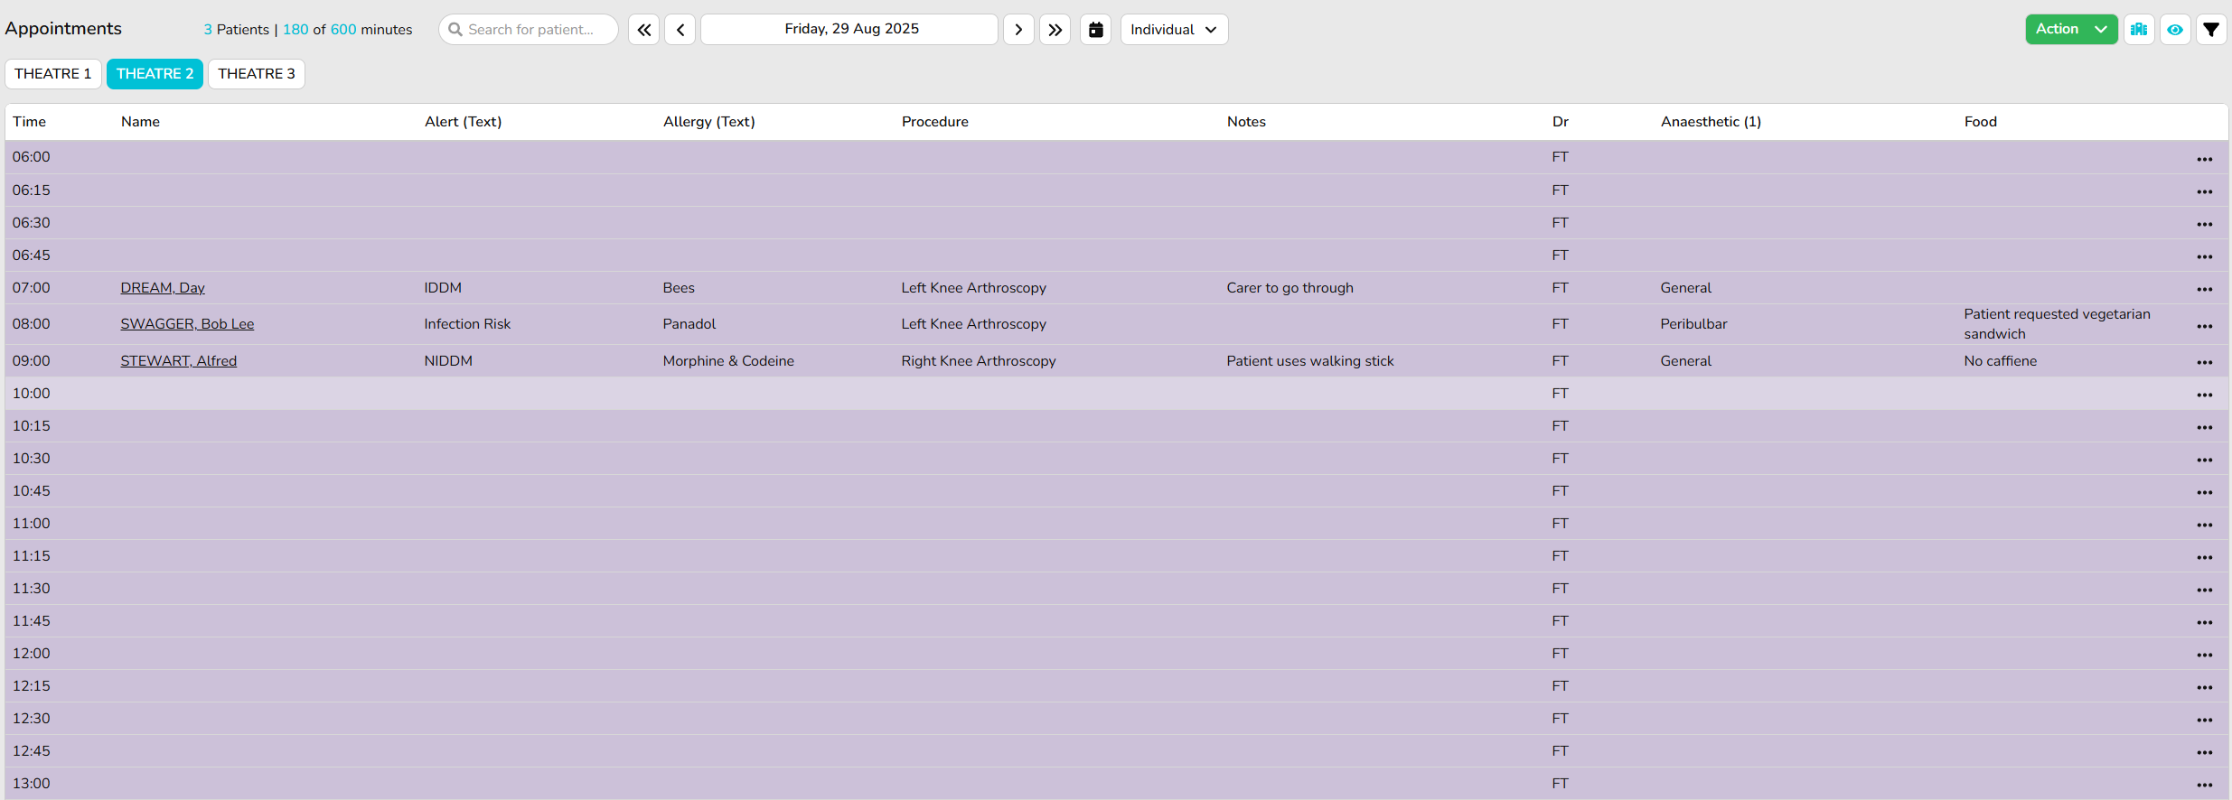This screenshot has width=2232, height=800.
Task: Advance to next day with single right arrow
Action: tap(1018, 30)
